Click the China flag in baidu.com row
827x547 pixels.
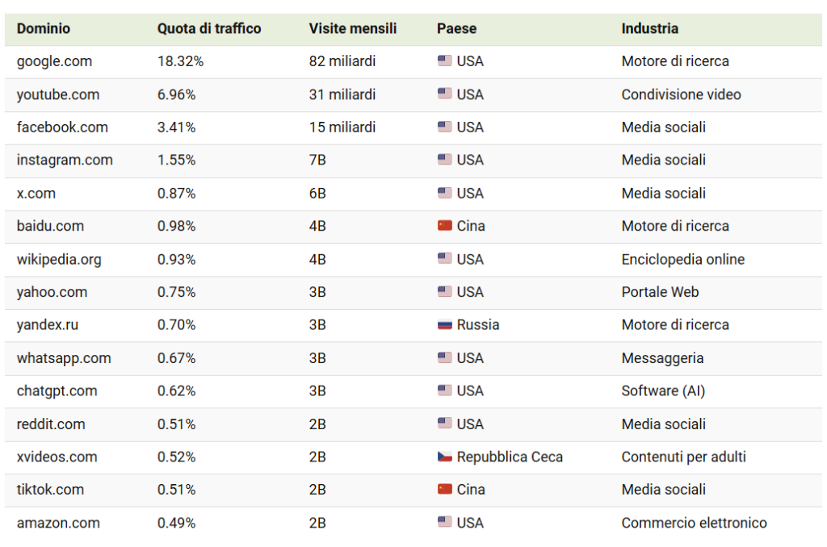click(x=445, y=226)
